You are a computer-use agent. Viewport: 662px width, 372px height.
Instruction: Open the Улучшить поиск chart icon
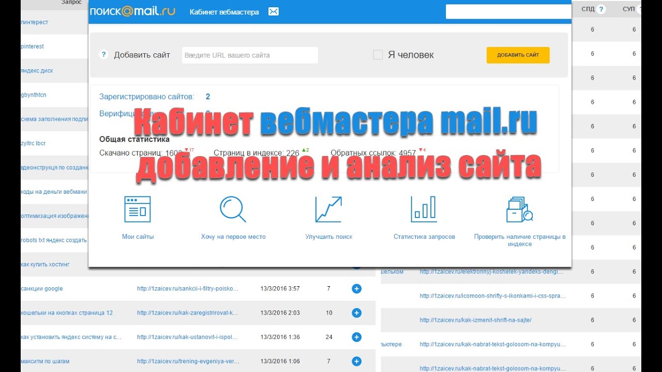point(328,209)
